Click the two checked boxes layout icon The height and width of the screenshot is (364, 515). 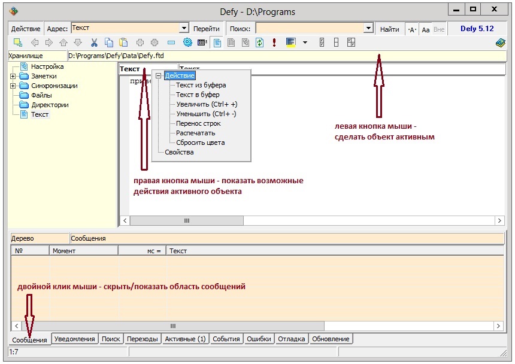coord(322,43)
